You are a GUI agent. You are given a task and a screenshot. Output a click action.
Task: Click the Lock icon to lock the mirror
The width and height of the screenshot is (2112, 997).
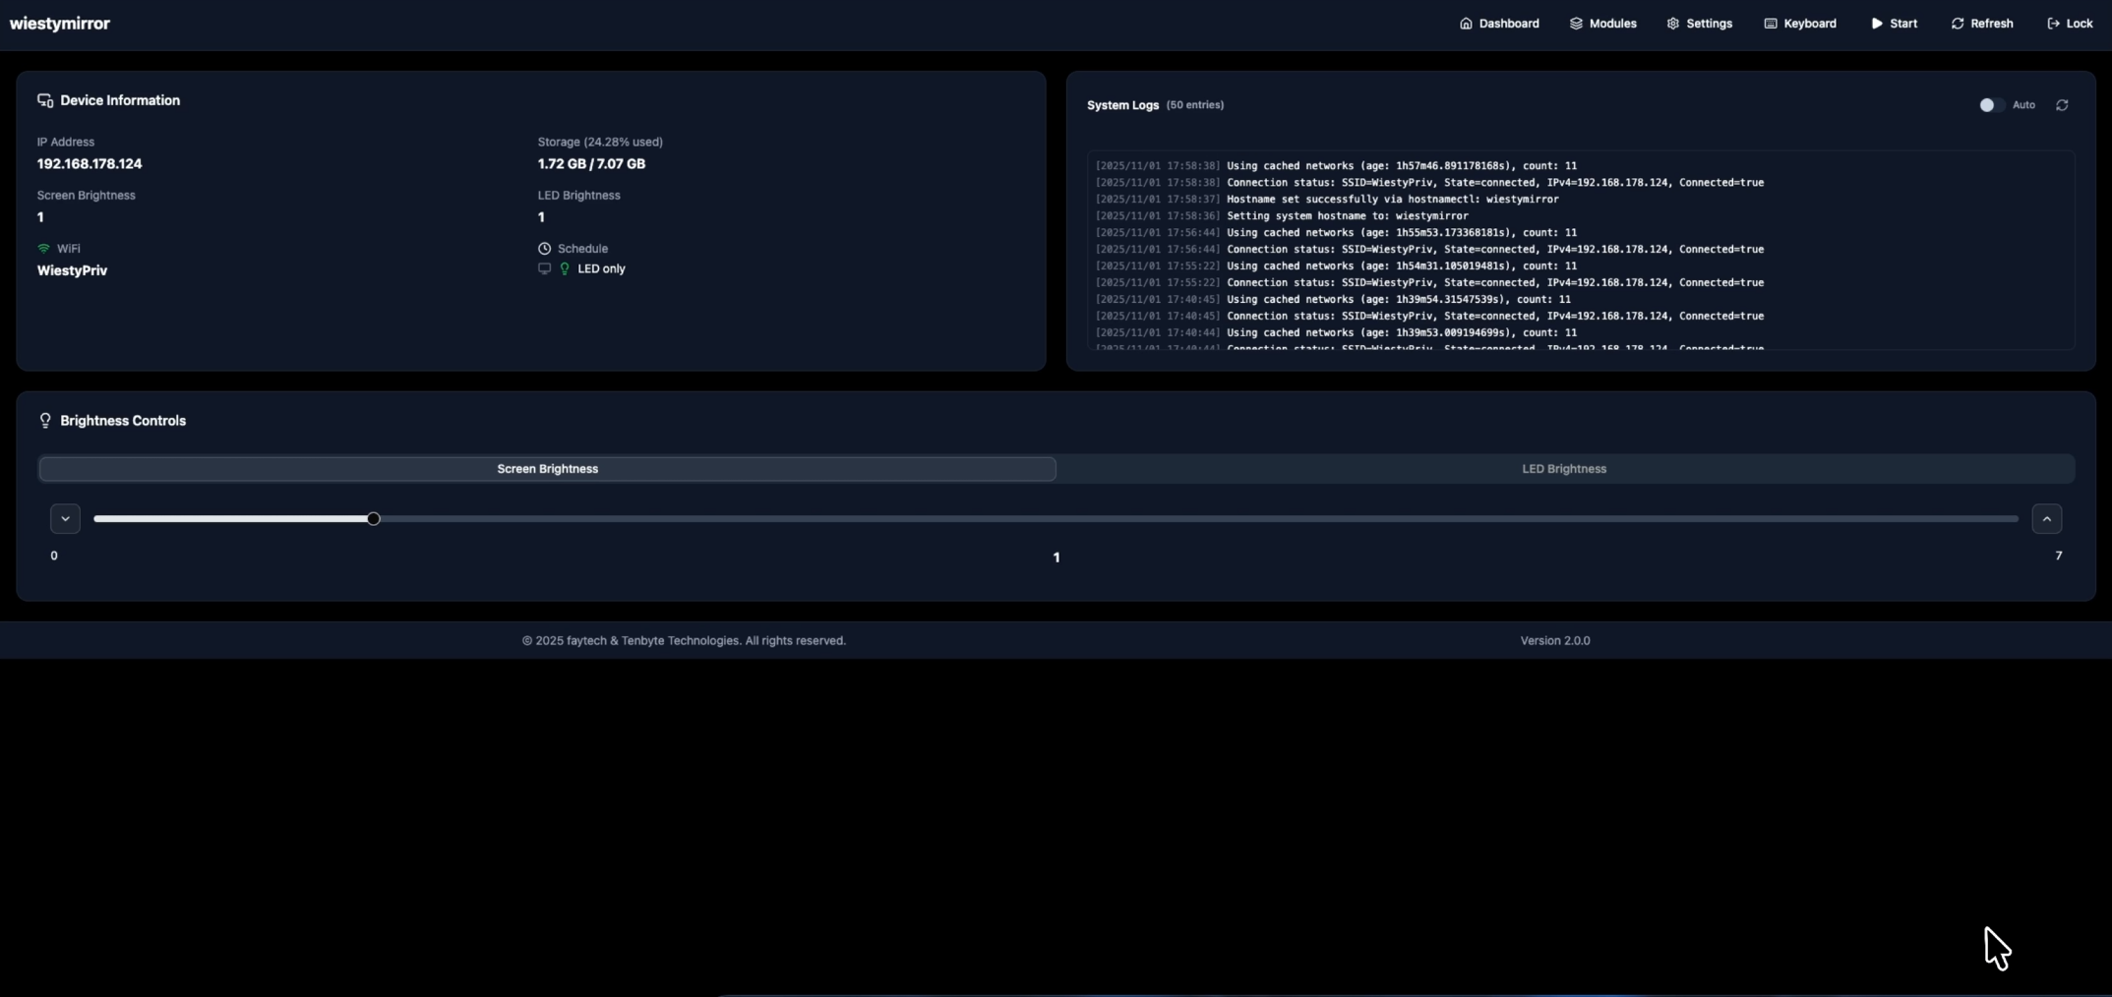(x=2069, y=23)
